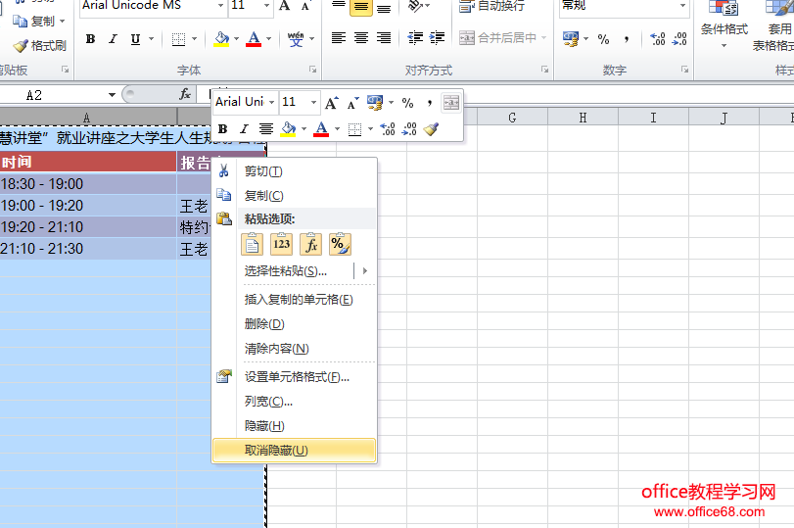Image resolution: width=794 pixels, height=528 pixels.
Task: Align text left in ribbon
Action: tap(339, 38)
